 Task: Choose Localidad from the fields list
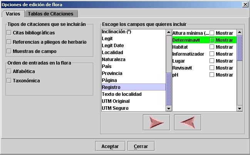pos(134,52)
